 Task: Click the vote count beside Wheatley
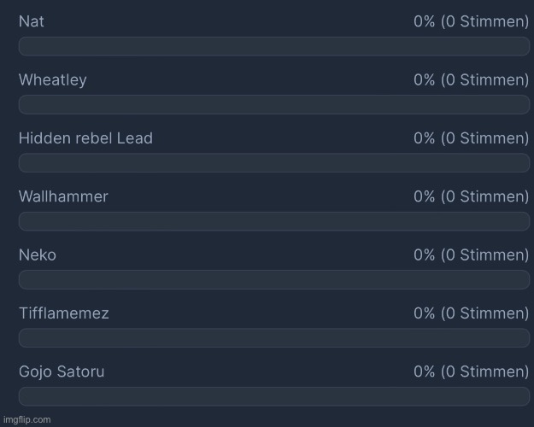[472, 80]
